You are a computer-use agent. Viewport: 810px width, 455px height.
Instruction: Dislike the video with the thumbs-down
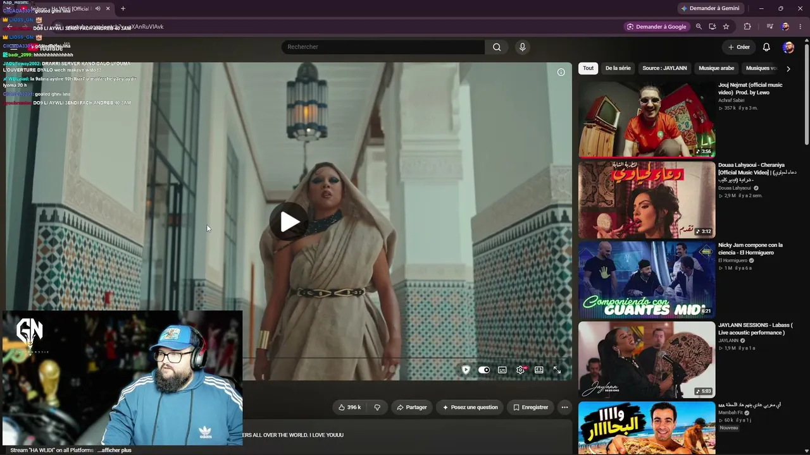377,408
